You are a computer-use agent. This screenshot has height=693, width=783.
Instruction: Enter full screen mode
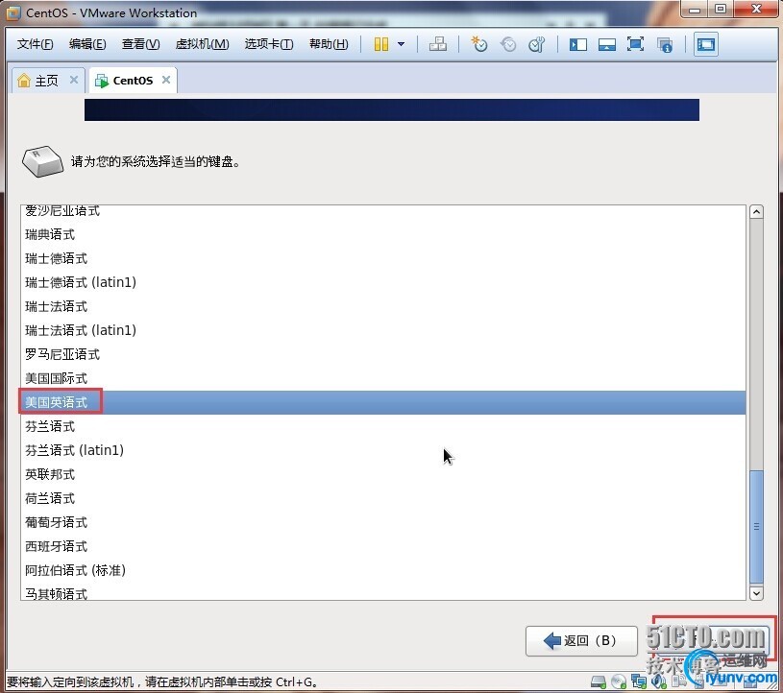(x=635, y=44)
